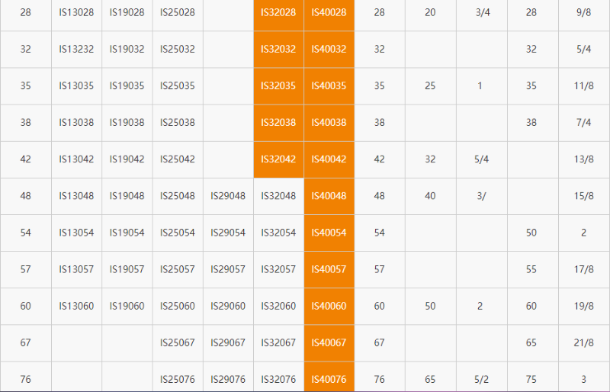Select the IS25067 cell

(177, 342)
